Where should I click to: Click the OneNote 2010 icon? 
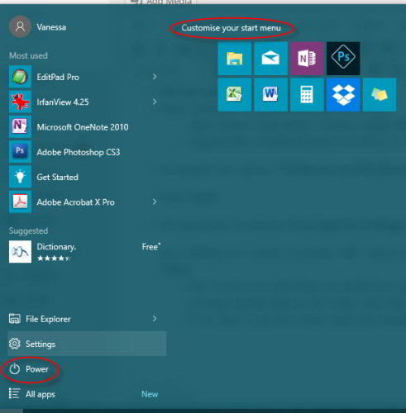tap(20, 127)
